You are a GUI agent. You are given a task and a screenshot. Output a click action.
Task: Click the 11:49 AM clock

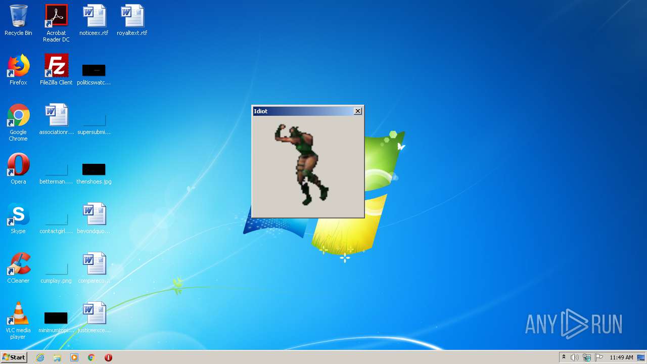pos(621,357)
